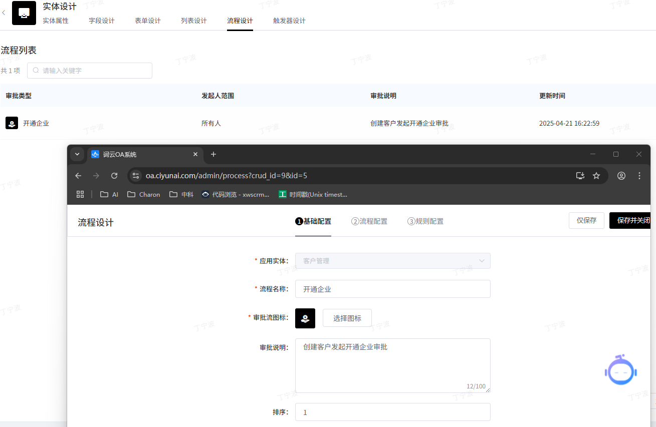The height and width of the screenshot is (427, 656).
Task: Open the Chrome tab search chevron
Action: [77, 154]
